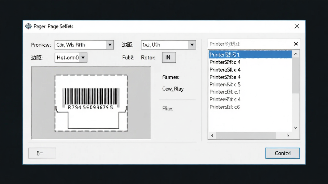Click the IN button beside Rotor
Screen dimensions: 328x184
169,57
